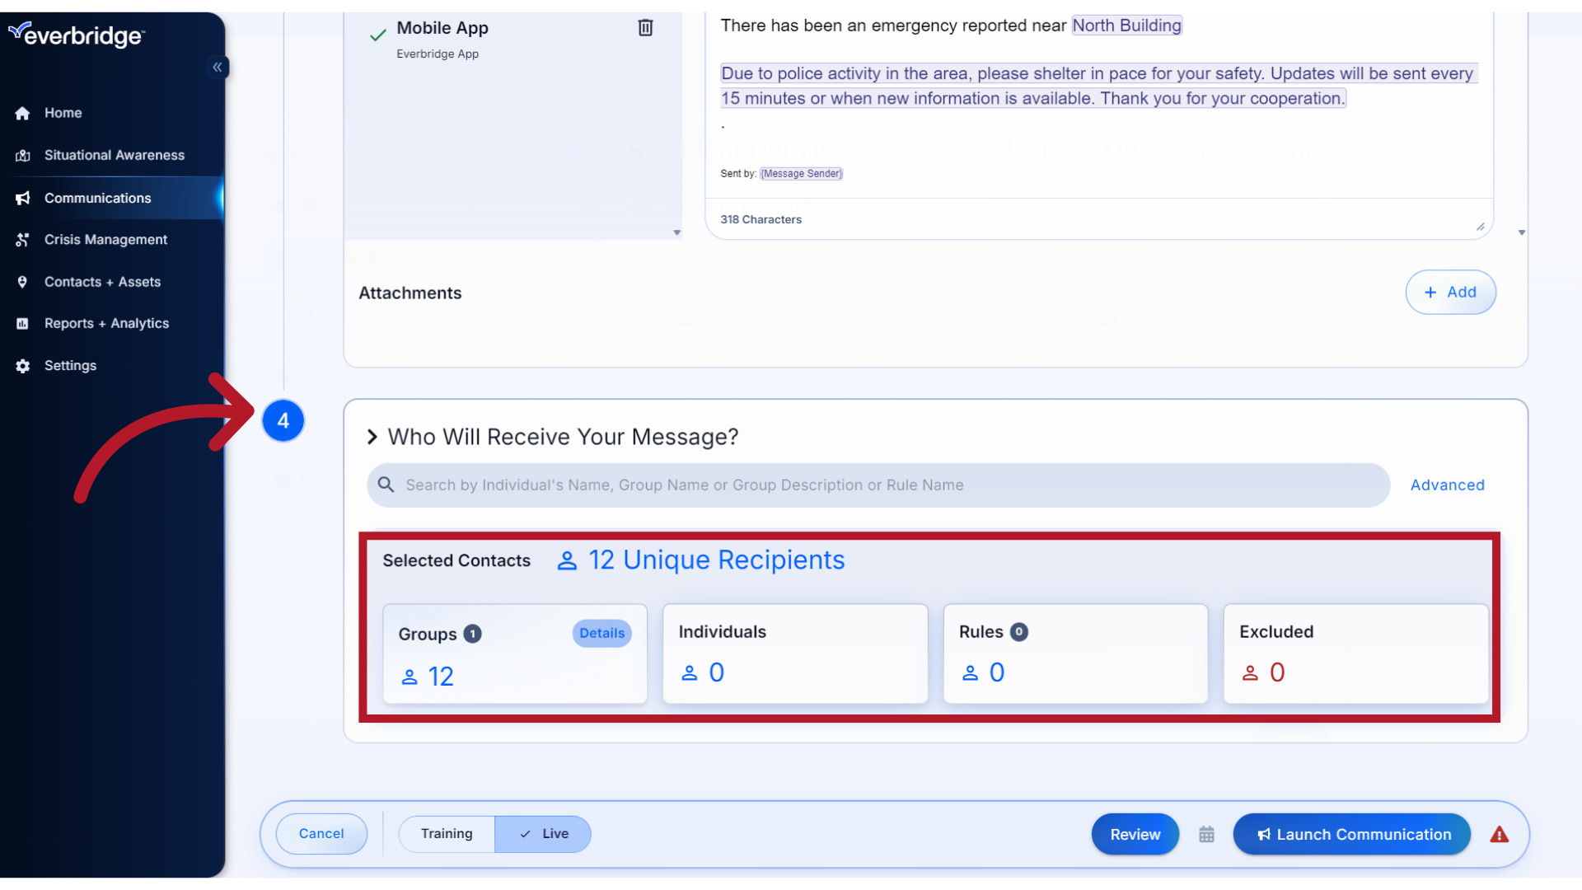
Task: Click the Cancel button
Action: pyautogui.click(x=321, y=835)
